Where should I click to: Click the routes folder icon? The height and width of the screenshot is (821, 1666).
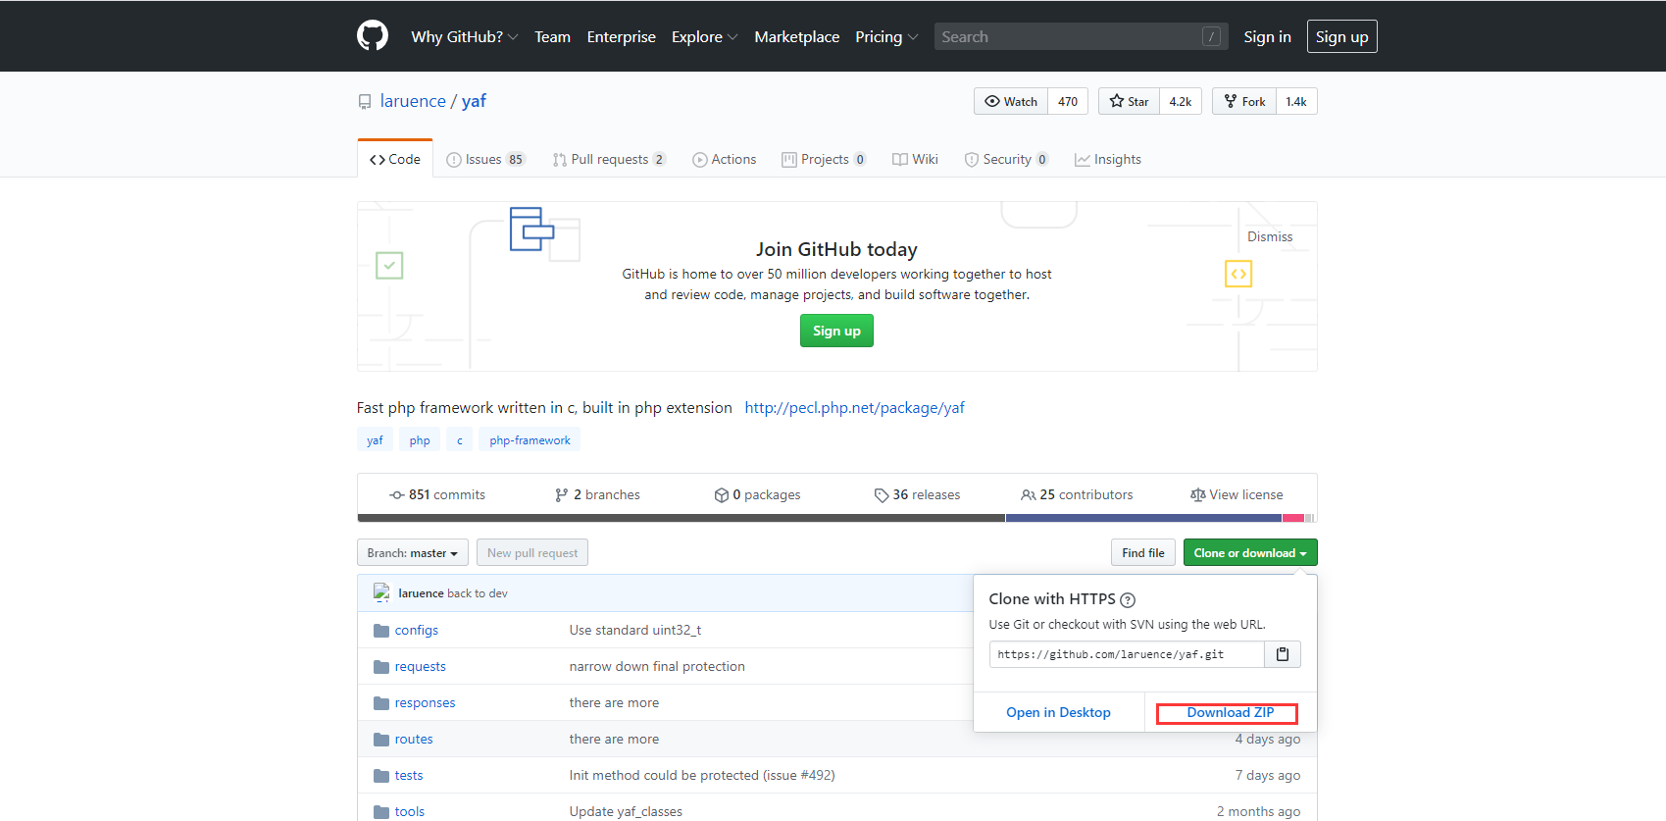(381, 740)
